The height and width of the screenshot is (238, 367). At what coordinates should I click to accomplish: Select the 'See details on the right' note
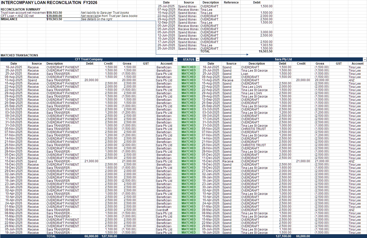coord(97,19)
